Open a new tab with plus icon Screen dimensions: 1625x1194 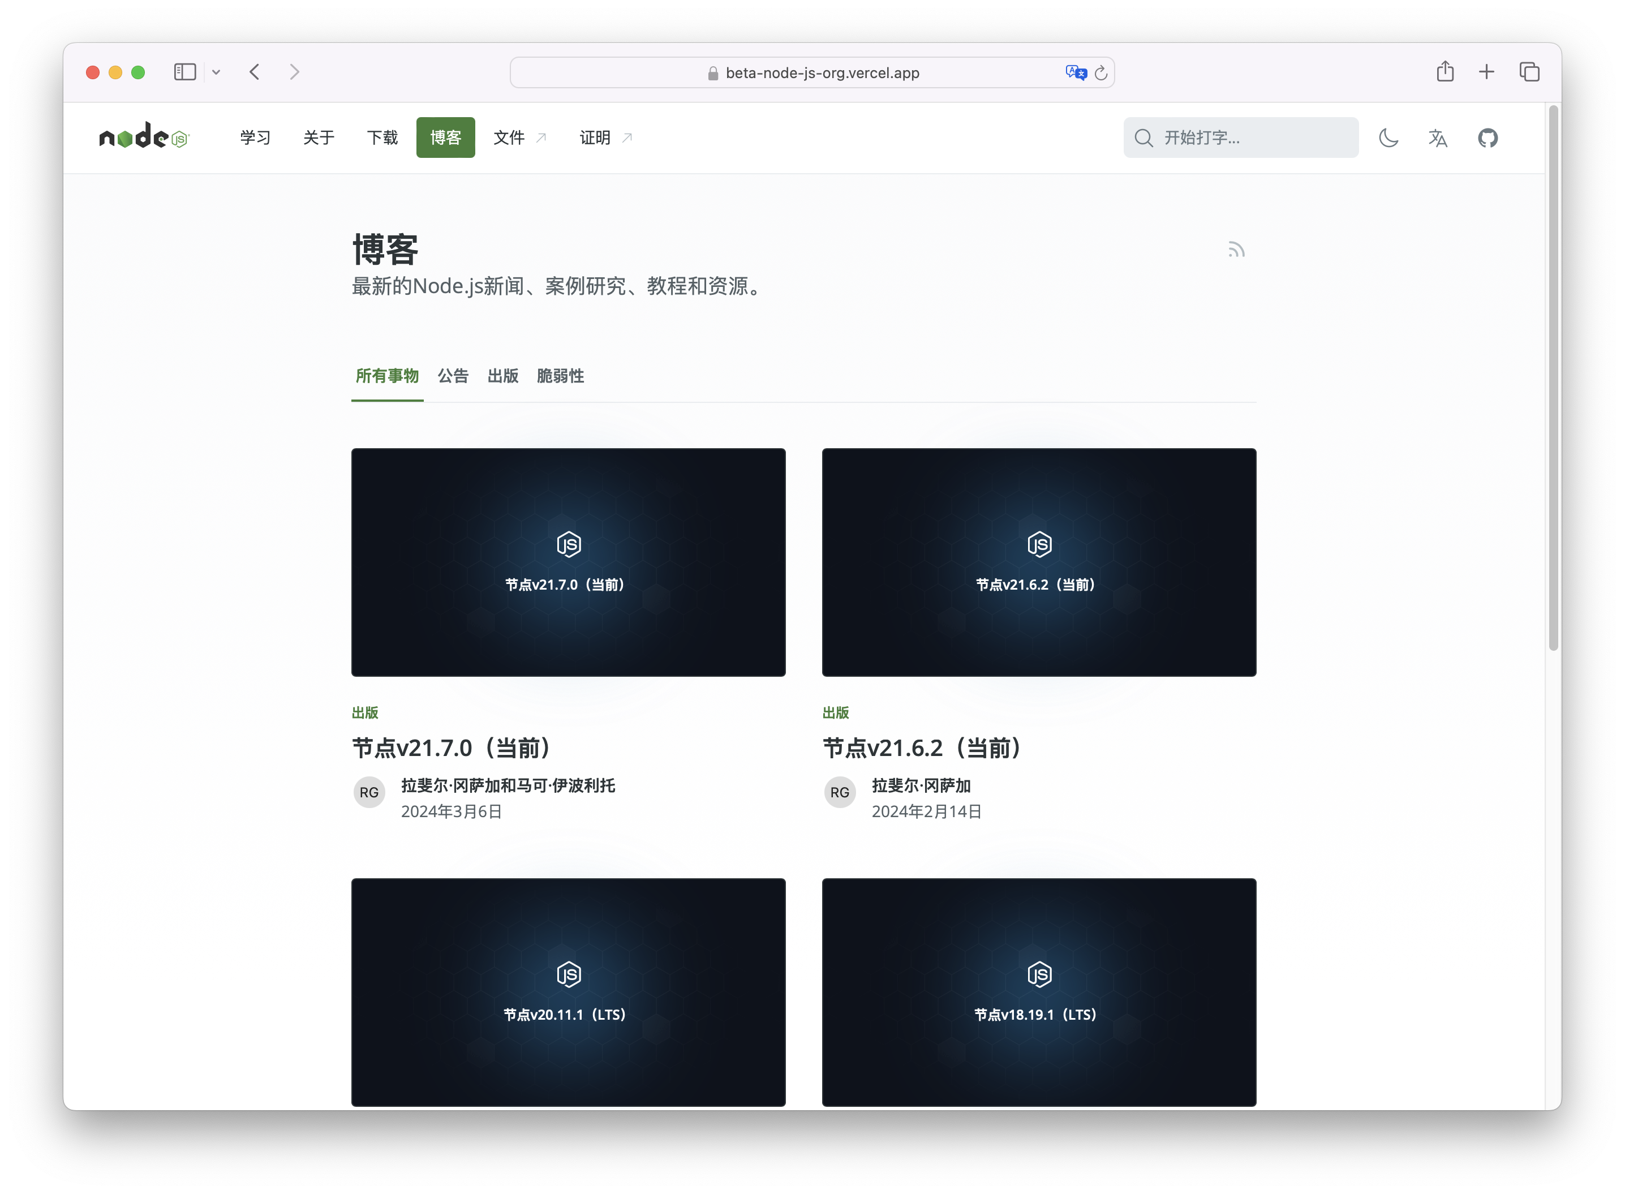pos(1486,71)
